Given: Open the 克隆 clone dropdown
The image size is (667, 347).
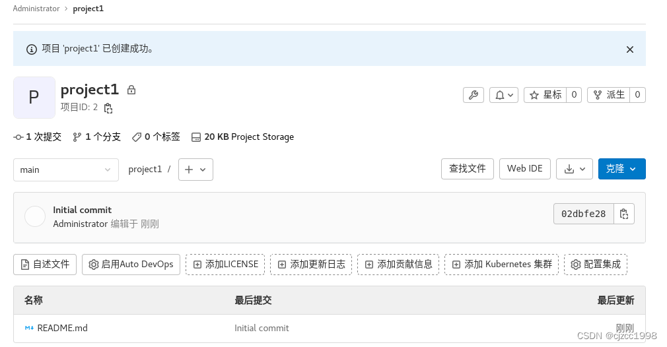Looking at the screenshot, I should pyautogui.click(x=622, y=169).
